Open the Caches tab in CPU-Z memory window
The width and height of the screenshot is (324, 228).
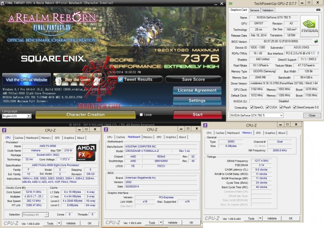(220, 133)
